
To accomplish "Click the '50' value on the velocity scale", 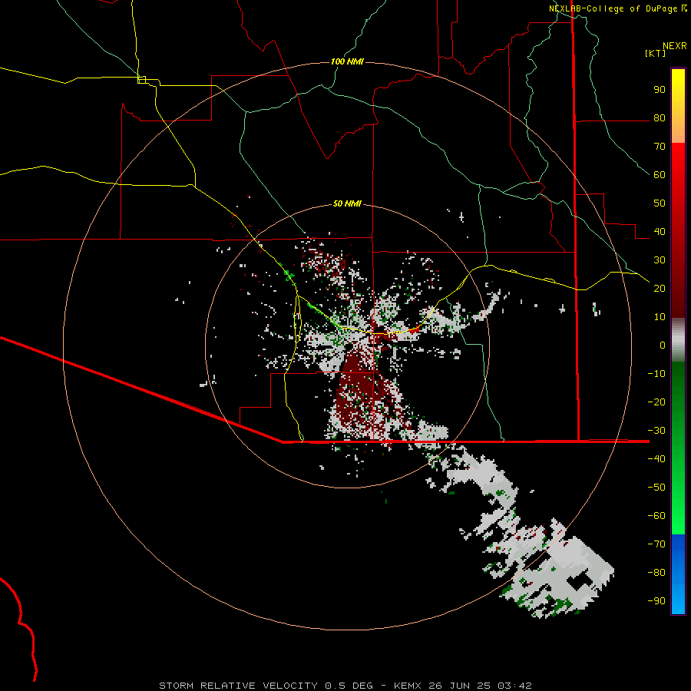I will [660, 203].
